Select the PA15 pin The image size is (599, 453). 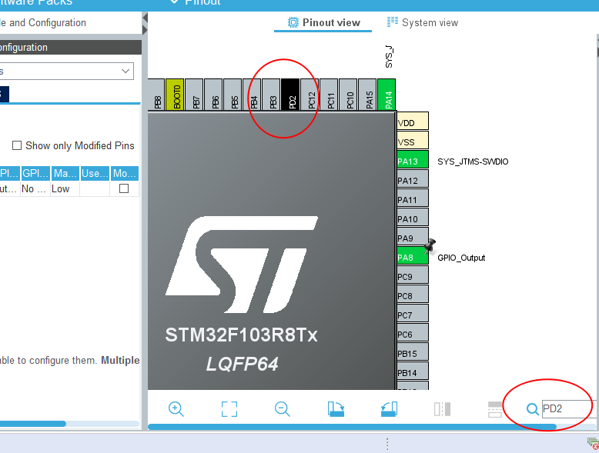(367, 95)
